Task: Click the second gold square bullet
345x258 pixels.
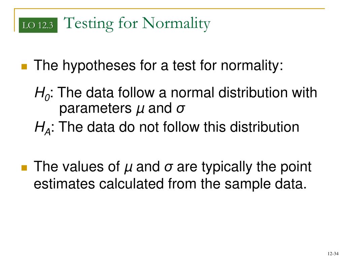Action: pyautogui.click(x=24, y=168)
